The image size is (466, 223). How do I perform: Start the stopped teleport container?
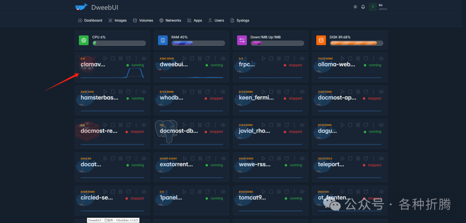click(x=342, y=159)
